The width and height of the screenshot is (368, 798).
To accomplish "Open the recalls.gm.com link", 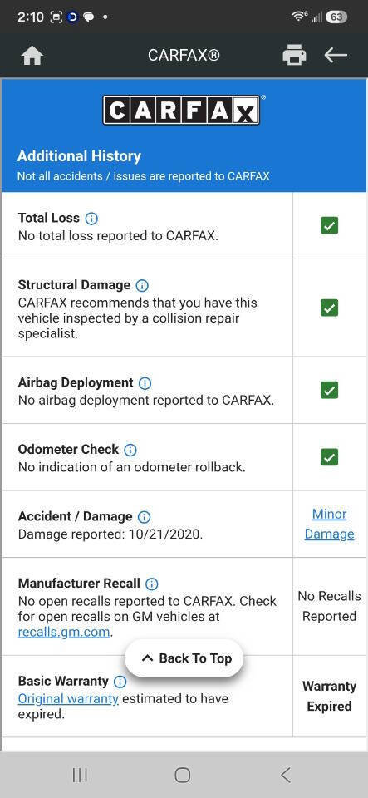I will pyautogui.click(x=64, y=633).
